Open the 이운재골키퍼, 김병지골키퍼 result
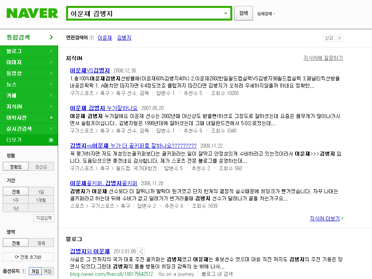The image size is (372, 279). click(x=103, y=183)
